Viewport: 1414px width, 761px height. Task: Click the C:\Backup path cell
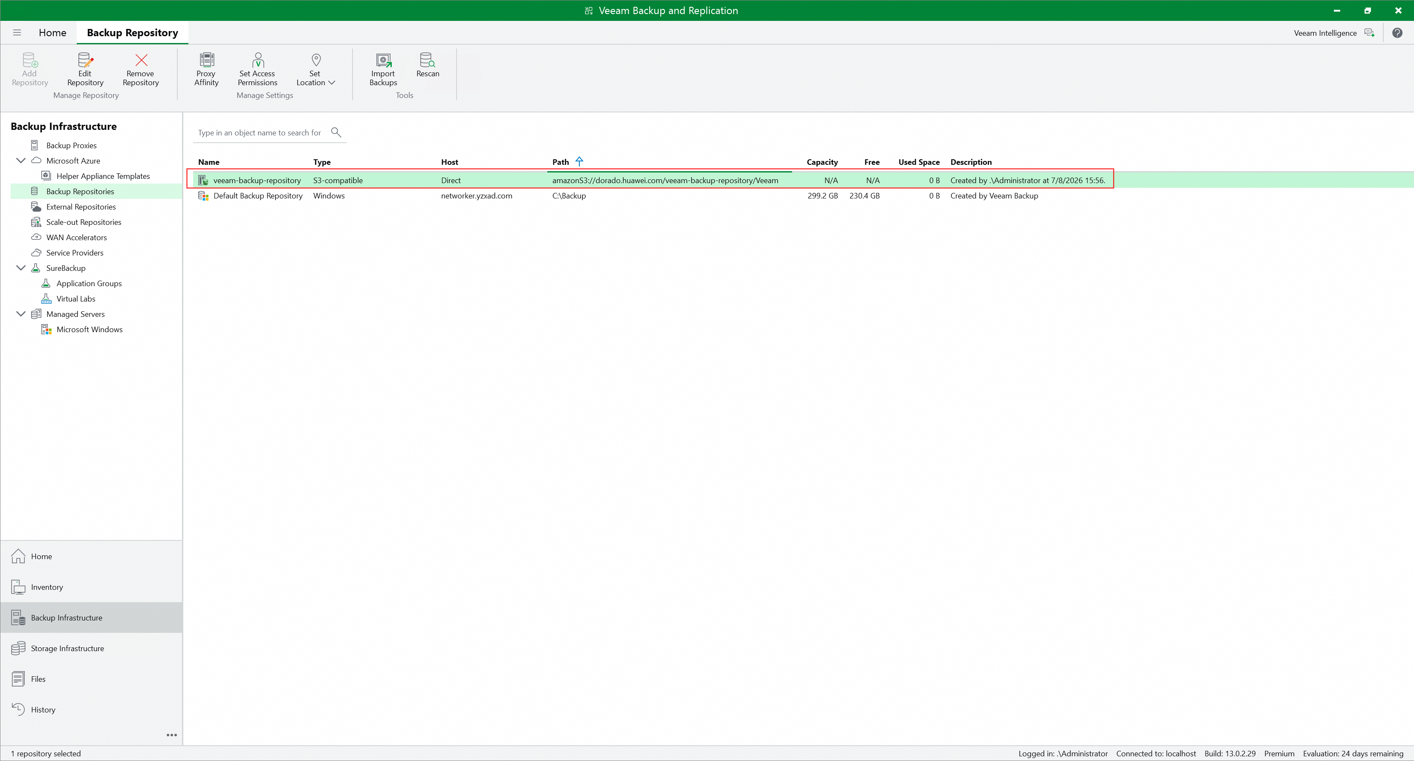tap(569, 196)
